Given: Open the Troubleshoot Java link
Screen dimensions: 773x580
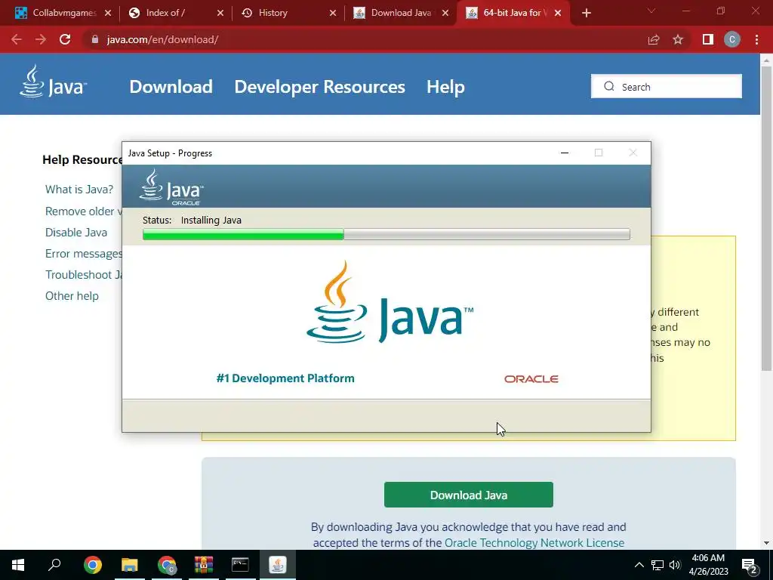Looking at the screenshot, I should (83, 275).
